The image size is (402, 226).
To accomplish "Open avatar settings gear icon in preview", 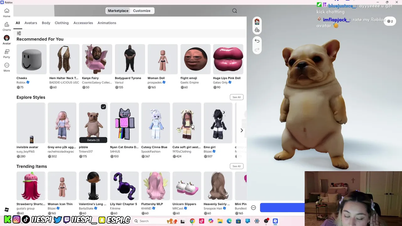I will click(x=257, y=30).
